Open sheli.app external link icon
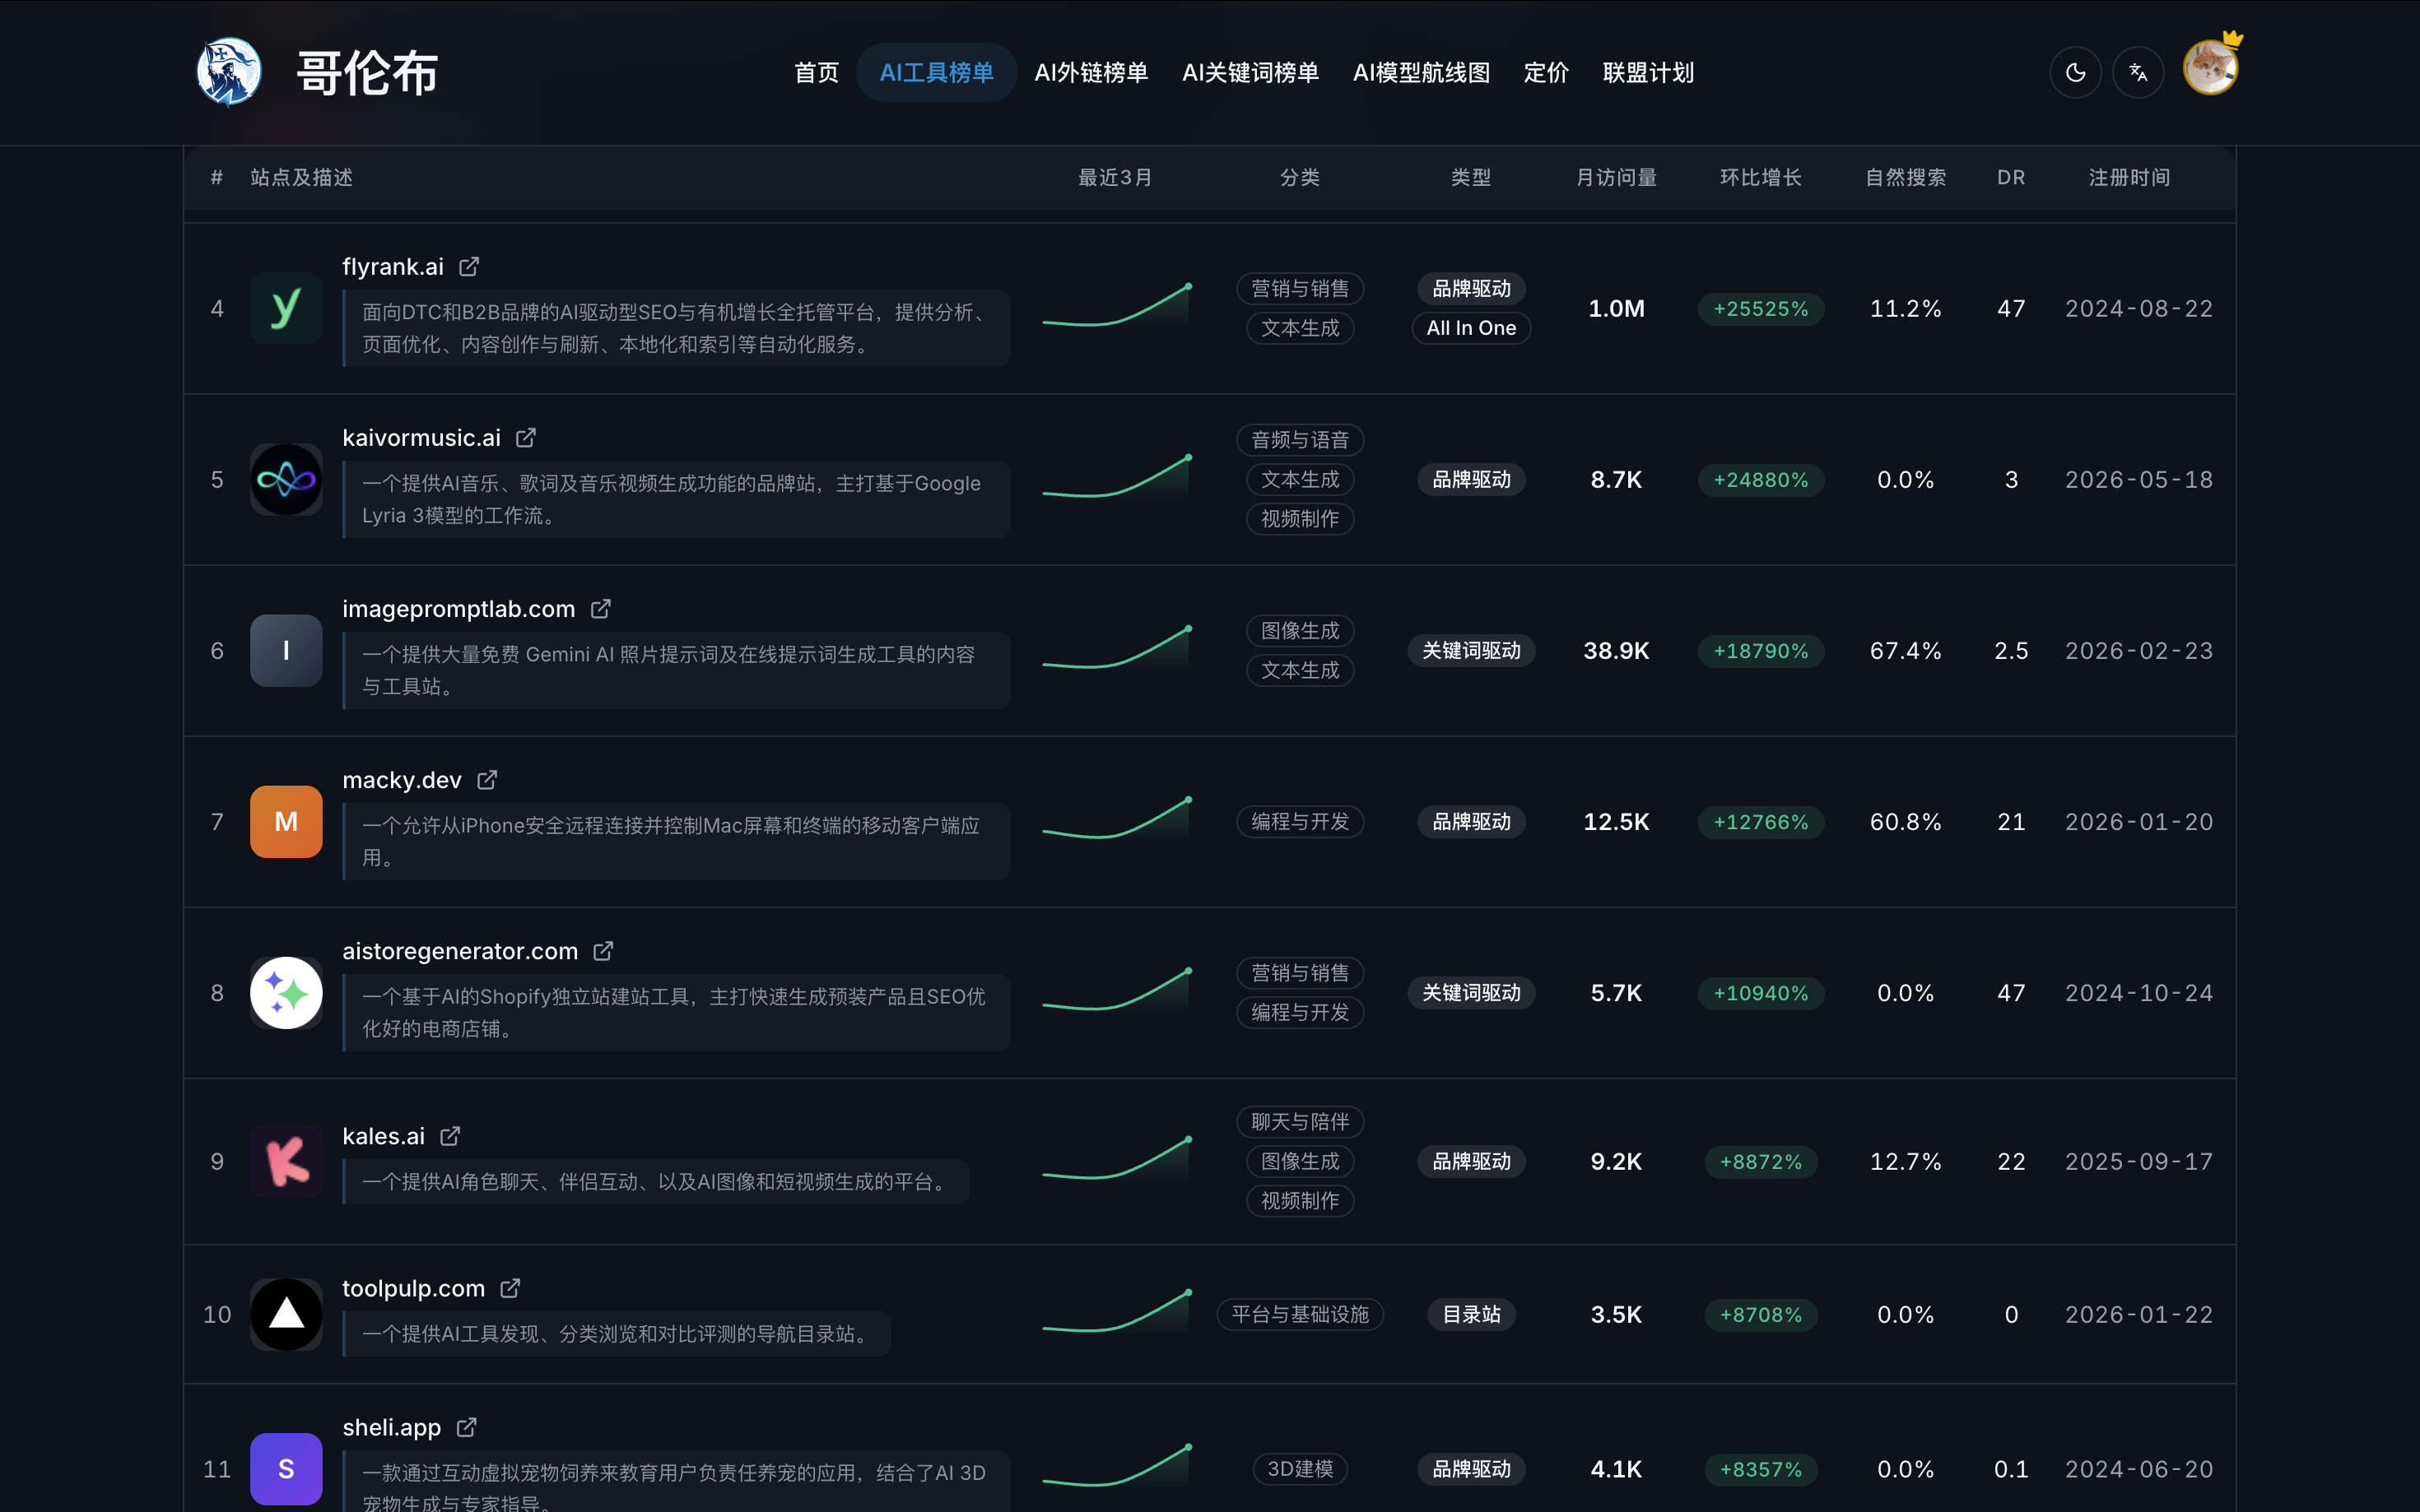 [x=466, y=1427]
